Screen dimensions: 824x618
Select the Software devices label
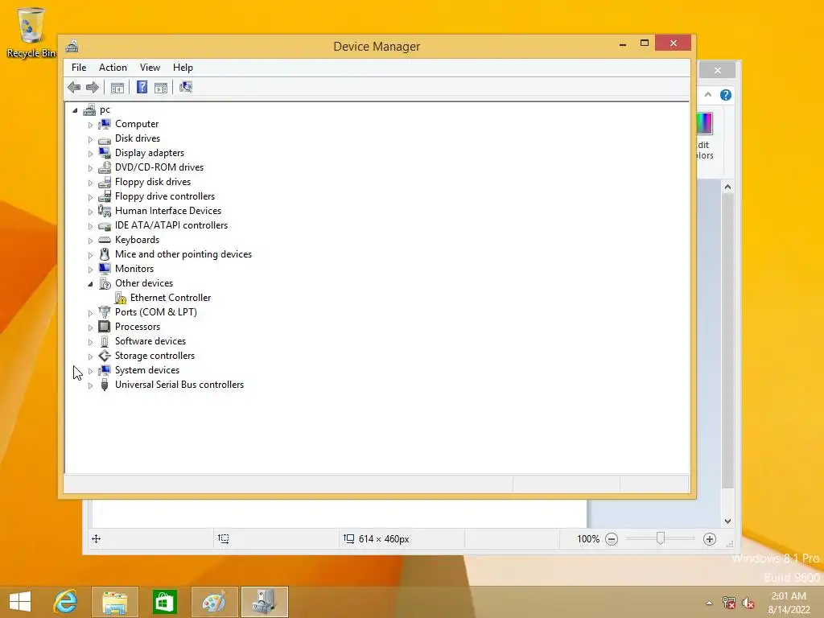[150, 341]
